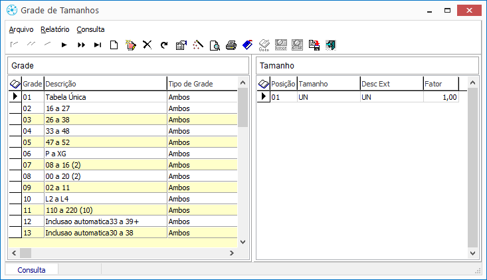Create a new blank record icon
This screenshot has height=280, width=487.
114,45
